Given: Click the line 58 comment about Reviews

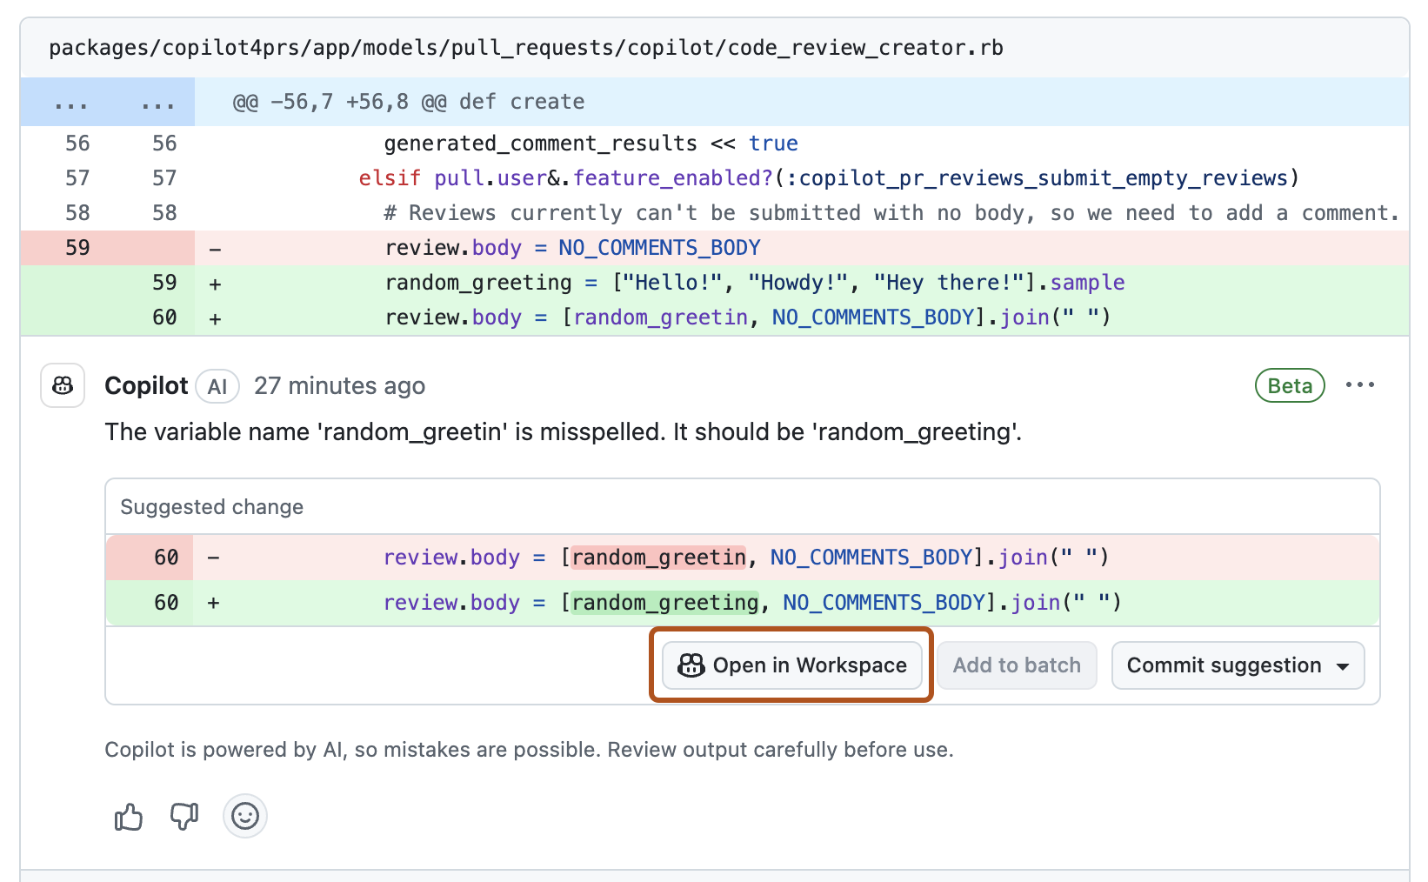Looking at the screenshot, I should click(x=891, y=213).
